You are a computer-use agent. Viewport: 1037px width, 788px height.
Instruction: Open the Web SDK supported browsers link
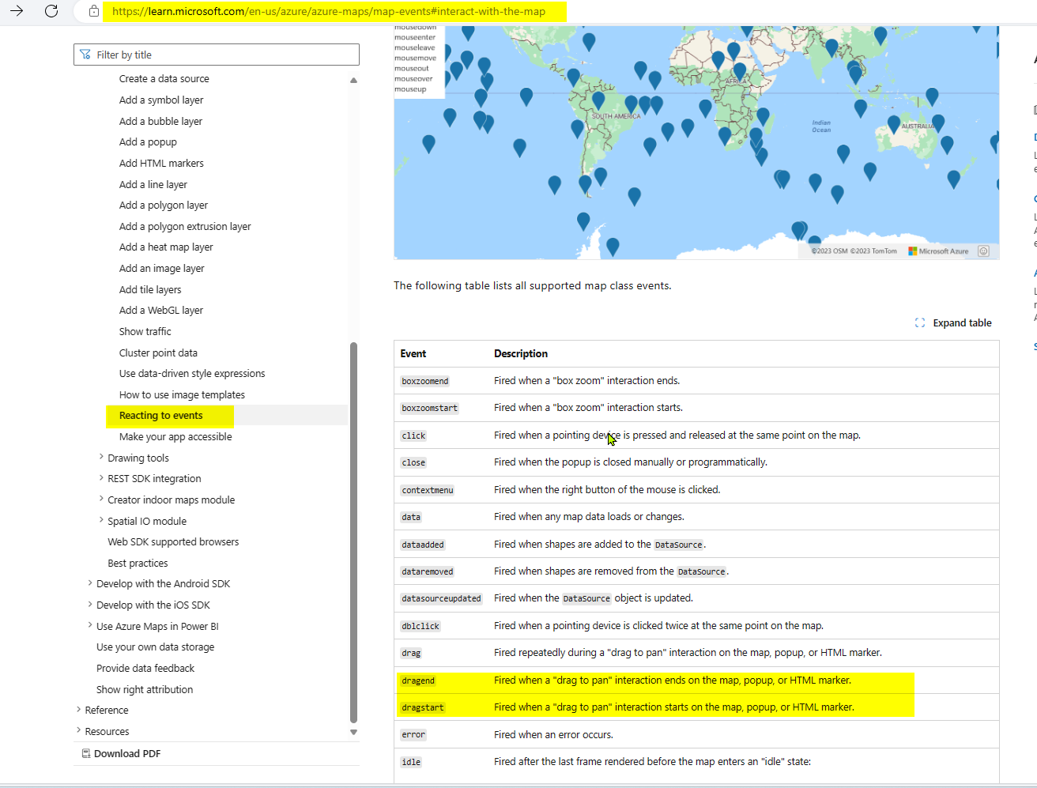(175, 541)
